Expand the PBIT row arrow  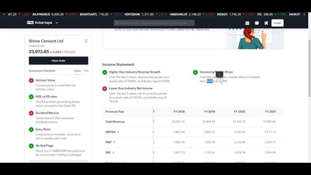click(114, 142)
